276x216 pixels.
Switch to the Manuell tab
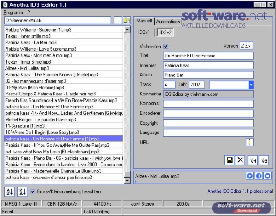tap(144, 21)
